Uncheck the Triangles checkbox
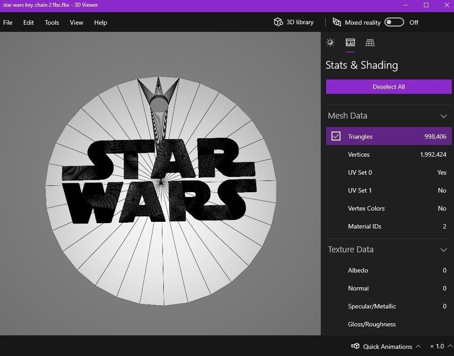This screenshot has width=454, height=356. point(336,136)
